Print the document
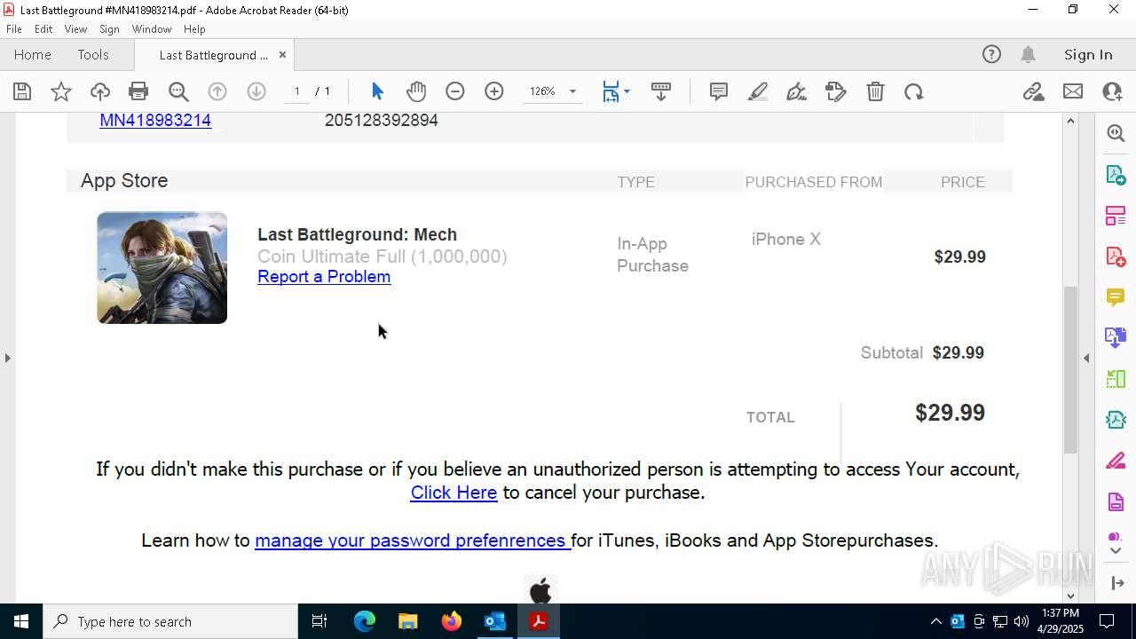This screenshot has width=1136, height=639. click(x=138, y=91)
